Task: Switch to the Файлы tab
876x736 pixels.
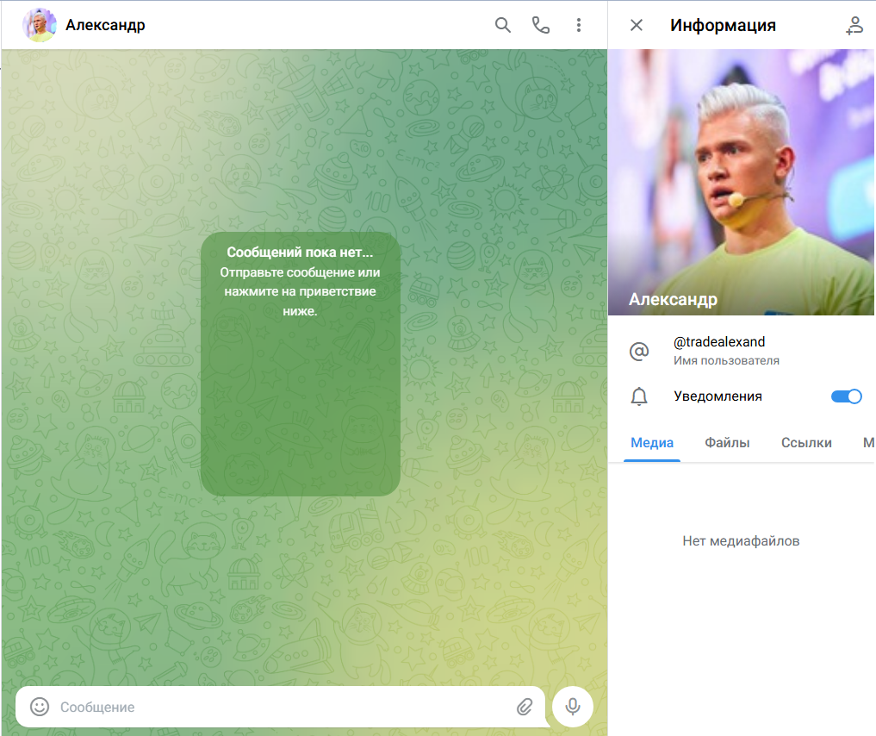Action: (x=727, y=443)
